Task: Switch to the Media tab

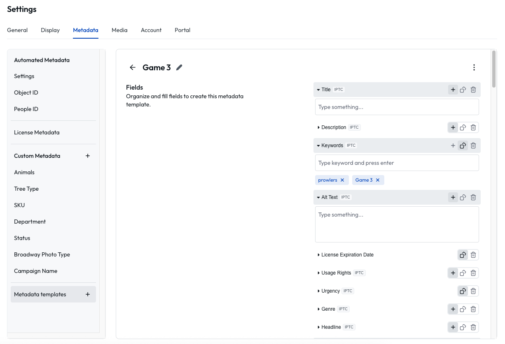Action: [119, 30]
